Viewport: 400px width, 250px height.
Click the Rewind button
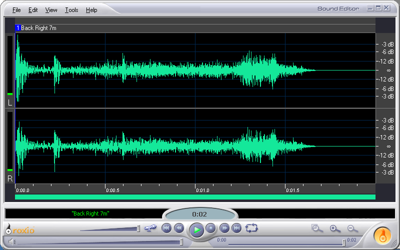179,228
